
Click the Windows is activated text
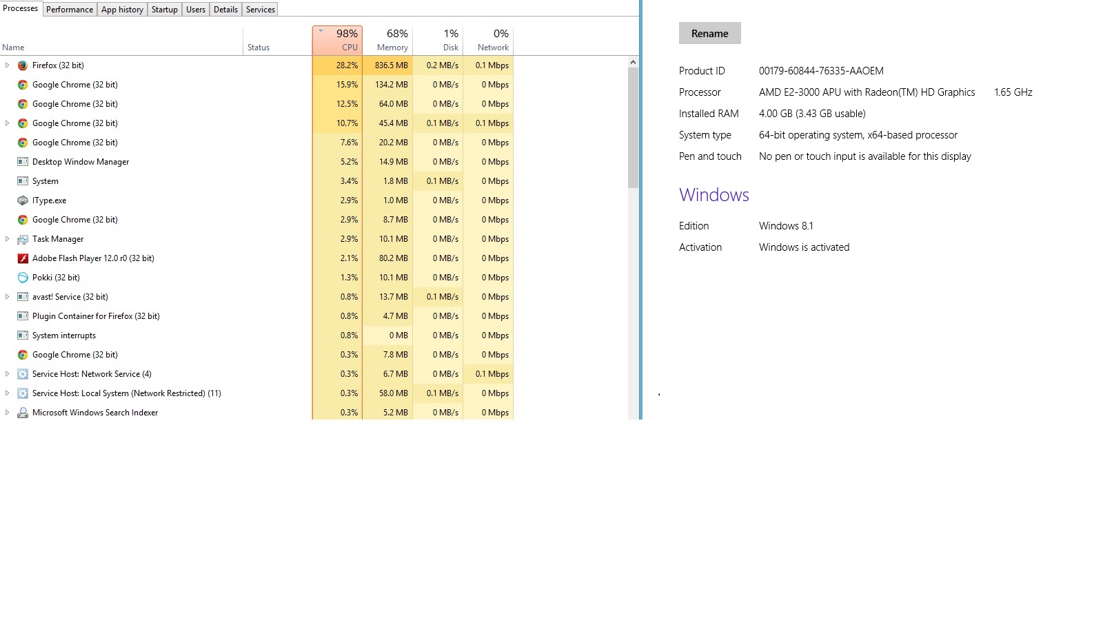pos(804,247)
